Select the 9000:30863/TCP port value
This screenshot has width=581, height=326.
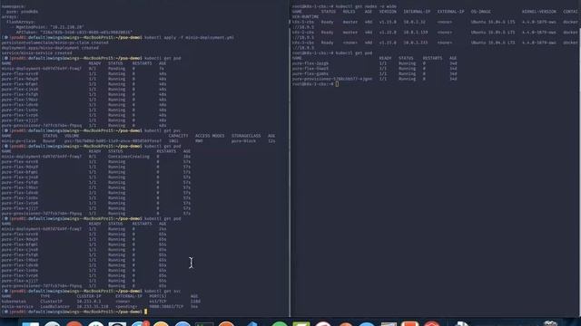[x=166, y=306]
